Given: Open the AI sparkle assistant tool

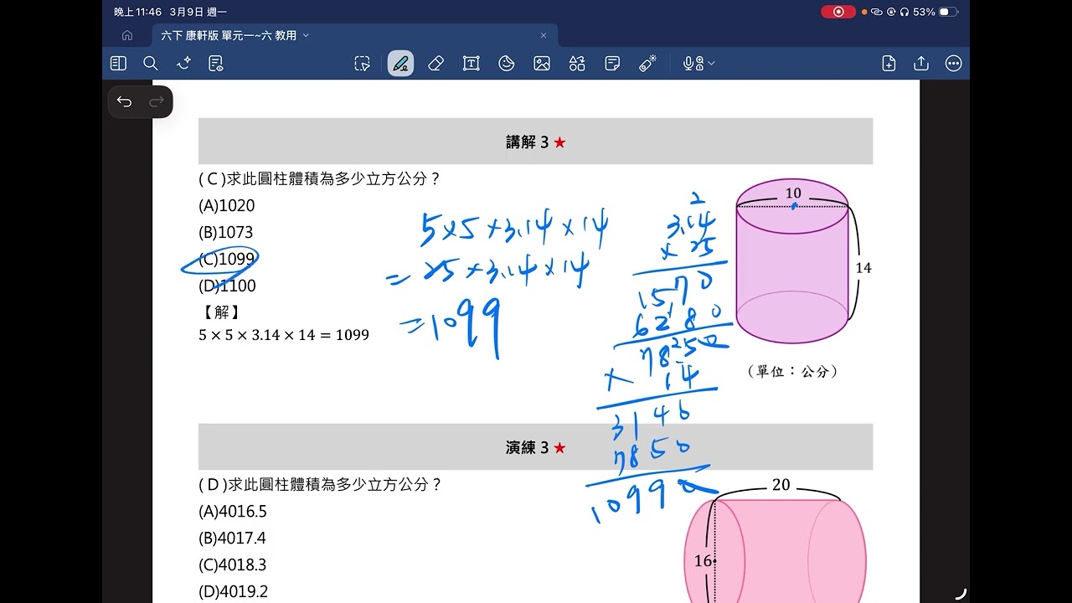Looking at the screenshot, I should click(184, 64).
